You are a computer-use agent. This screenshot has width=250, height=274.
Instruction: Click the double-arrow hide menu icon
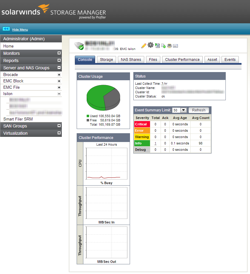[6, 29]
